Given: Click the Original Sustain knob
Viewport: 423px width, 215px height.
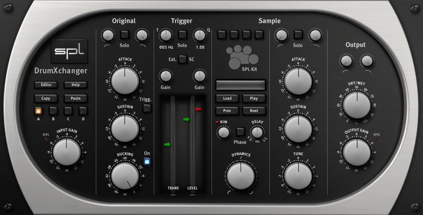Looking at the screenshot, I should coord(125,129).
